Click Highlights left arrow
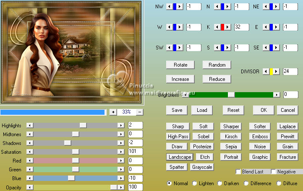This screenshot has height=191, width=303. pos(30,125)
